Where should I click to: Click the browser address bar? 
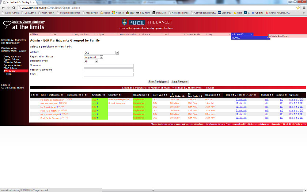(157, 8)
